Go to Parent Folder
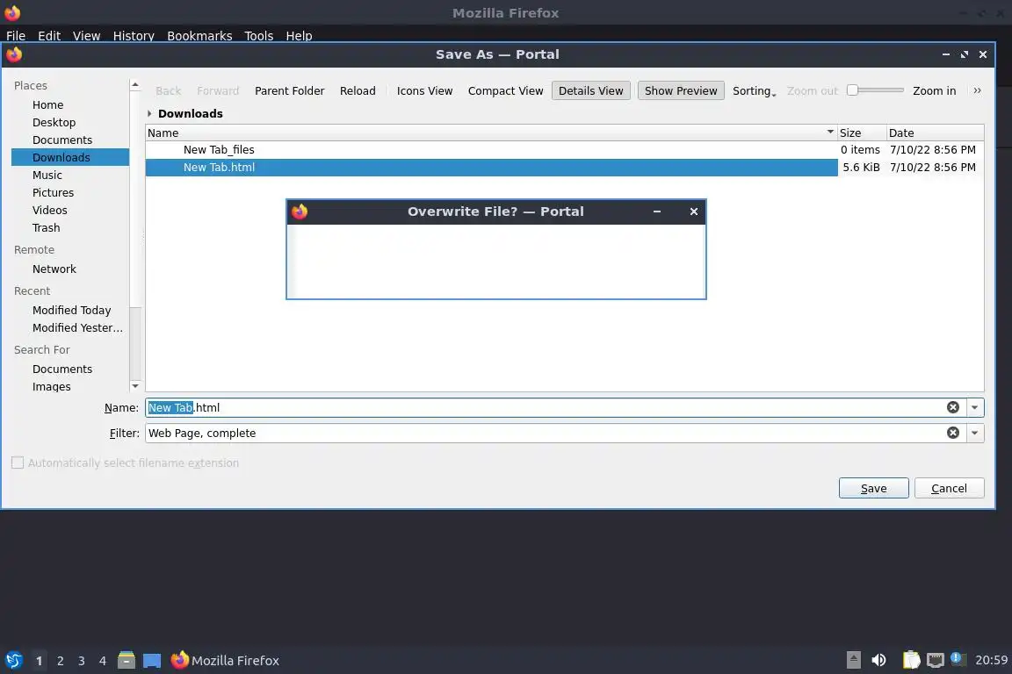The width and height of the screenshot is (1012, 674). tap(289, 91)
